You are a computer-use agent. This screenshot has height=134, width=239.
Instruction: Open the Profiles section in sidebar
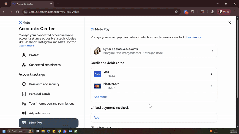[34, 55]
